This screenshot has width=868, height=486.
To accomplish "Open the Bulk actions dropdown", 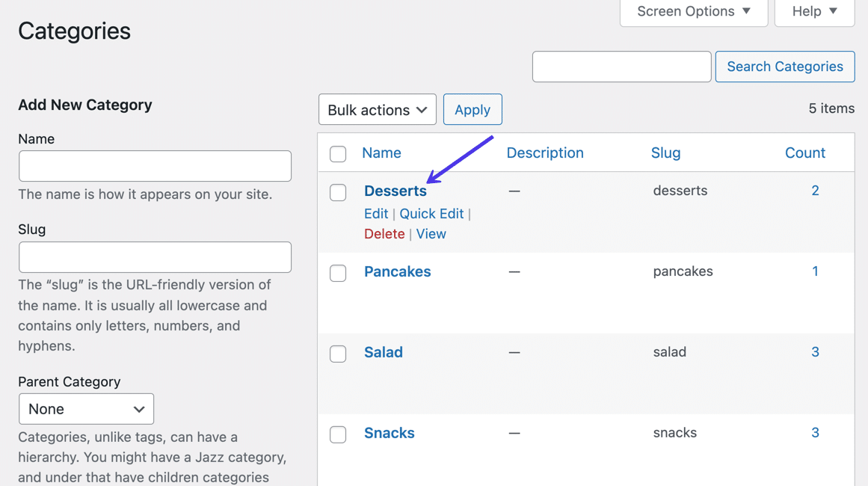I will point(377,109).
